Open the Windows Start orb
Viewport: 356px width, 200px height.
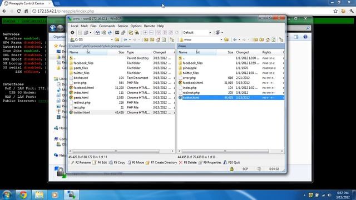tap(7, 195)
